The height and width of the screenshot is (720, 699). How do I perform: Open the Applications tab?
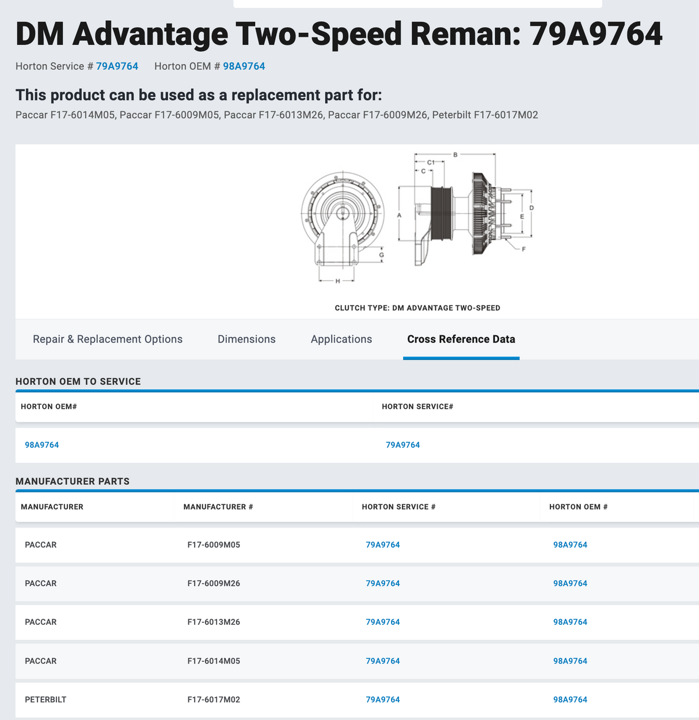(x=341, y=339)
